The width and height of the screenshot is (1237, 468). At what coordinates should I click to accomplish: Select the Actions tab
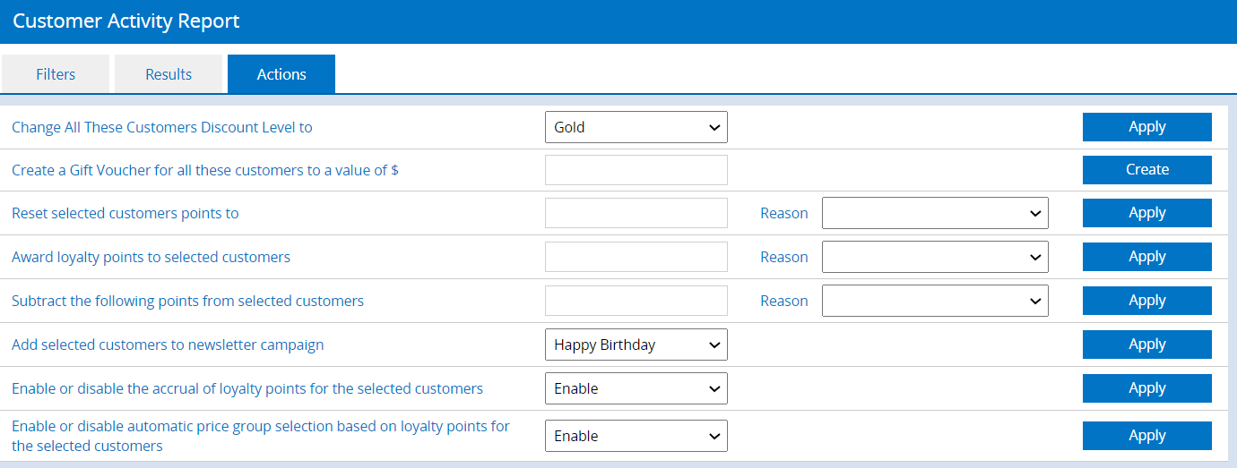click(281, 74)
